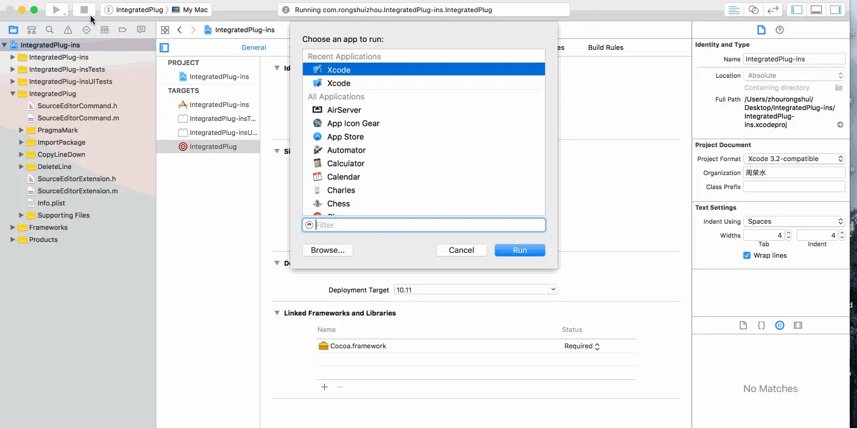Select IntegratedPlug scheme in toolbar
Viewport: 857px width, 428px height.
pos(134,10)
